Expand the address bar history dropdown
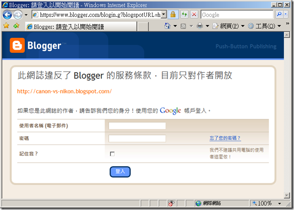Screen dimensions: 294x210 (164, 15)
